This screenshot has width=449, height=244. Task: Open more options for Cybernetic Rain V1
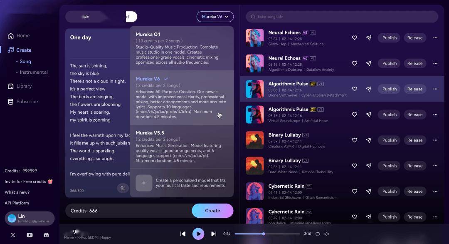pos(435,191)
